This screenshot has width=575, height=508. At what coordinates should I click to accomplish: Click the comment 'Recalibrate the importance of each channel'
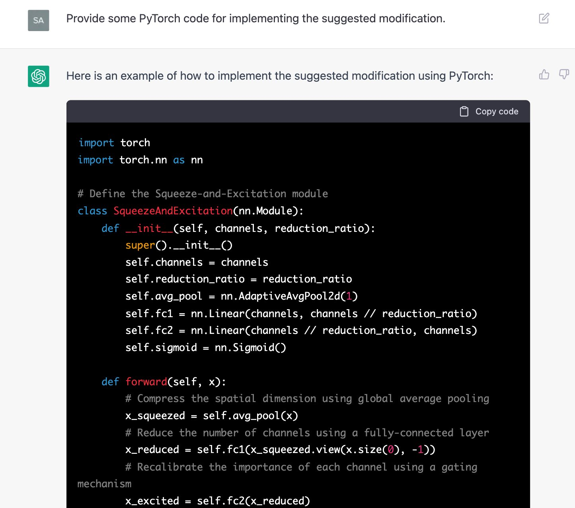pyautogui.click(x=277, y=475)
